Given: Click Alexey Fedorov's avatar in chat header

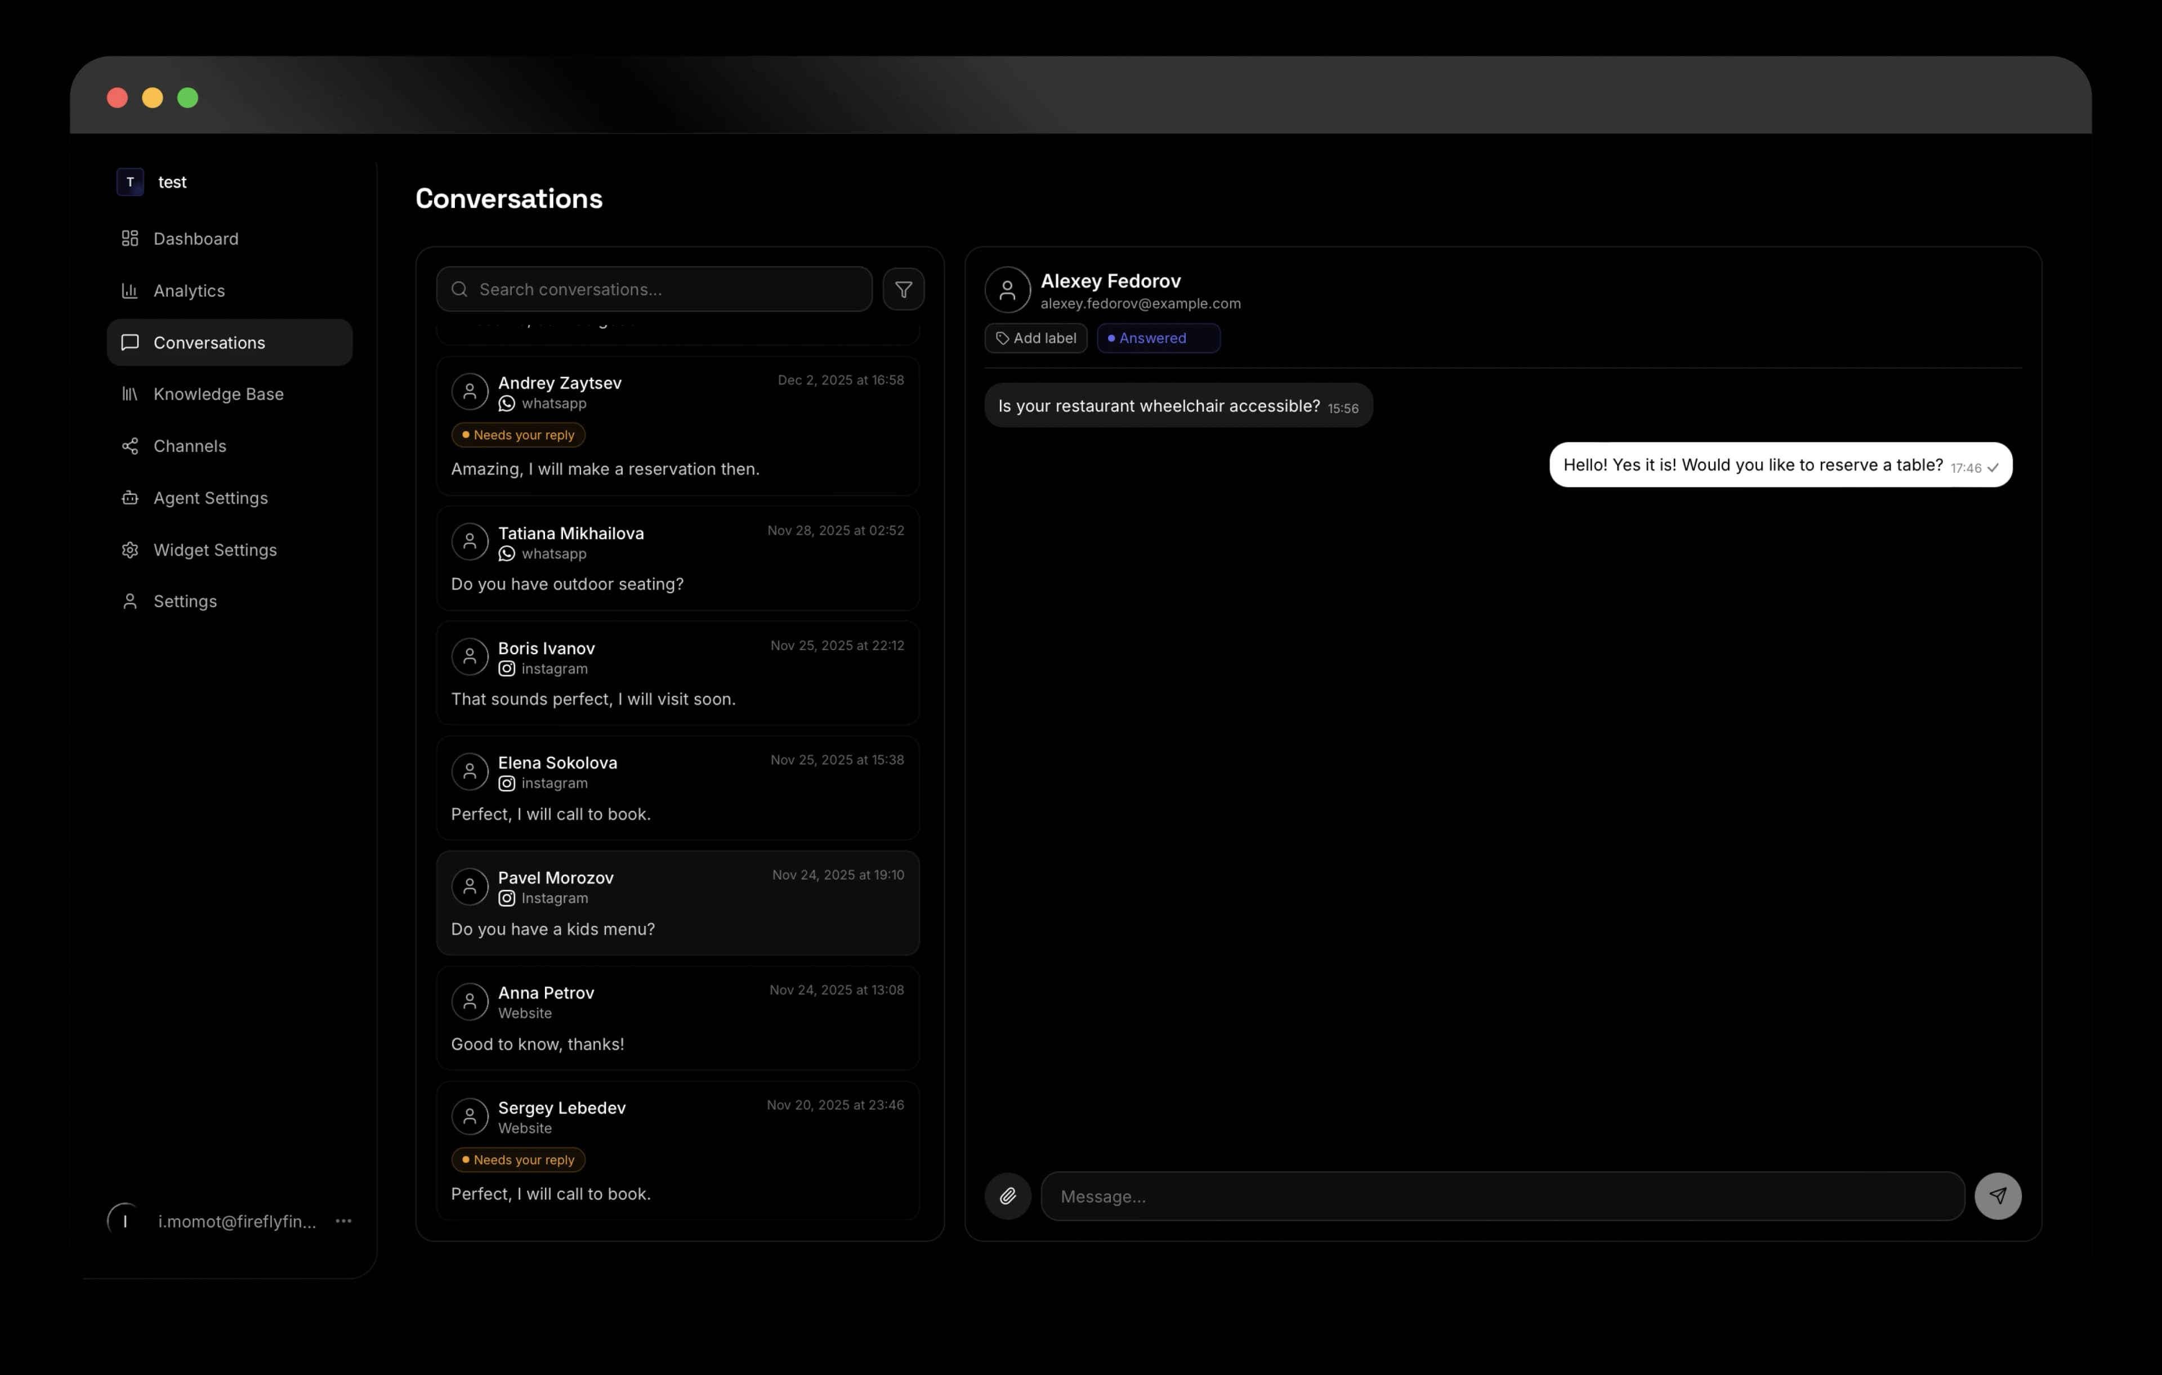Looking at the screenshot, I should pyautogui.click(x=1007, y=290).
